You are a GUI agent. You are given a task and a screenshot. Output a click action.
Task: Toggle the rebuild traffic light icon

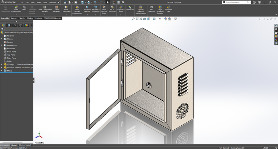tap(113, 2)
